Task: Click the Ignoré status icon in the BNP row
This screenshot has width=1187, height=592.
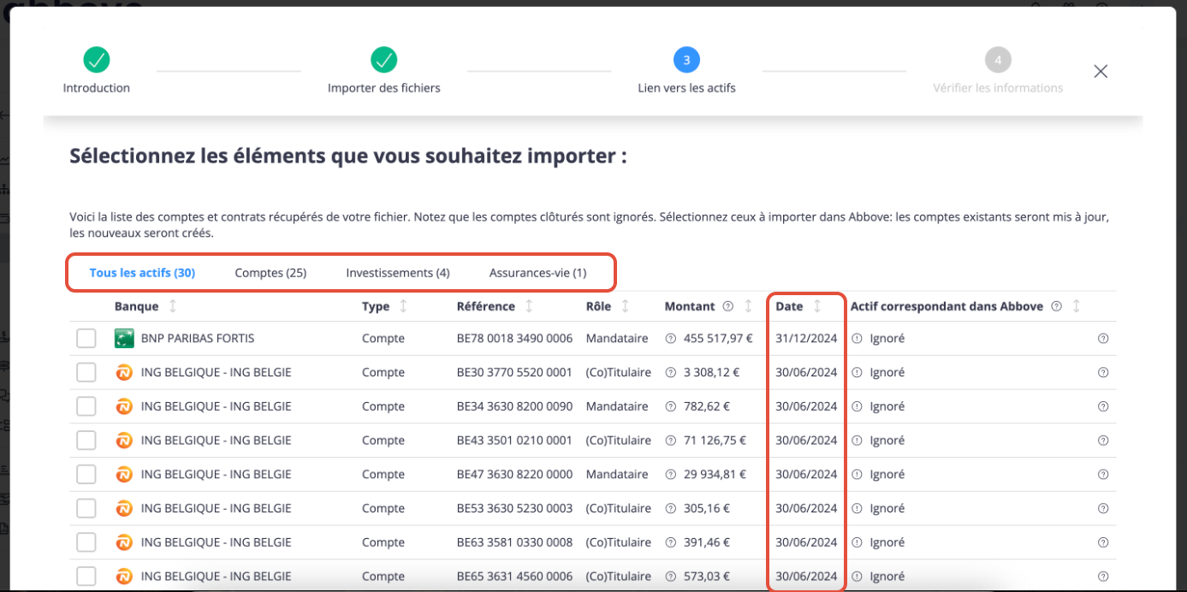Action: click(857, 339)
